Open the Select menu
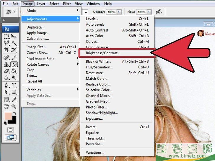 click(x=54, y=4)
